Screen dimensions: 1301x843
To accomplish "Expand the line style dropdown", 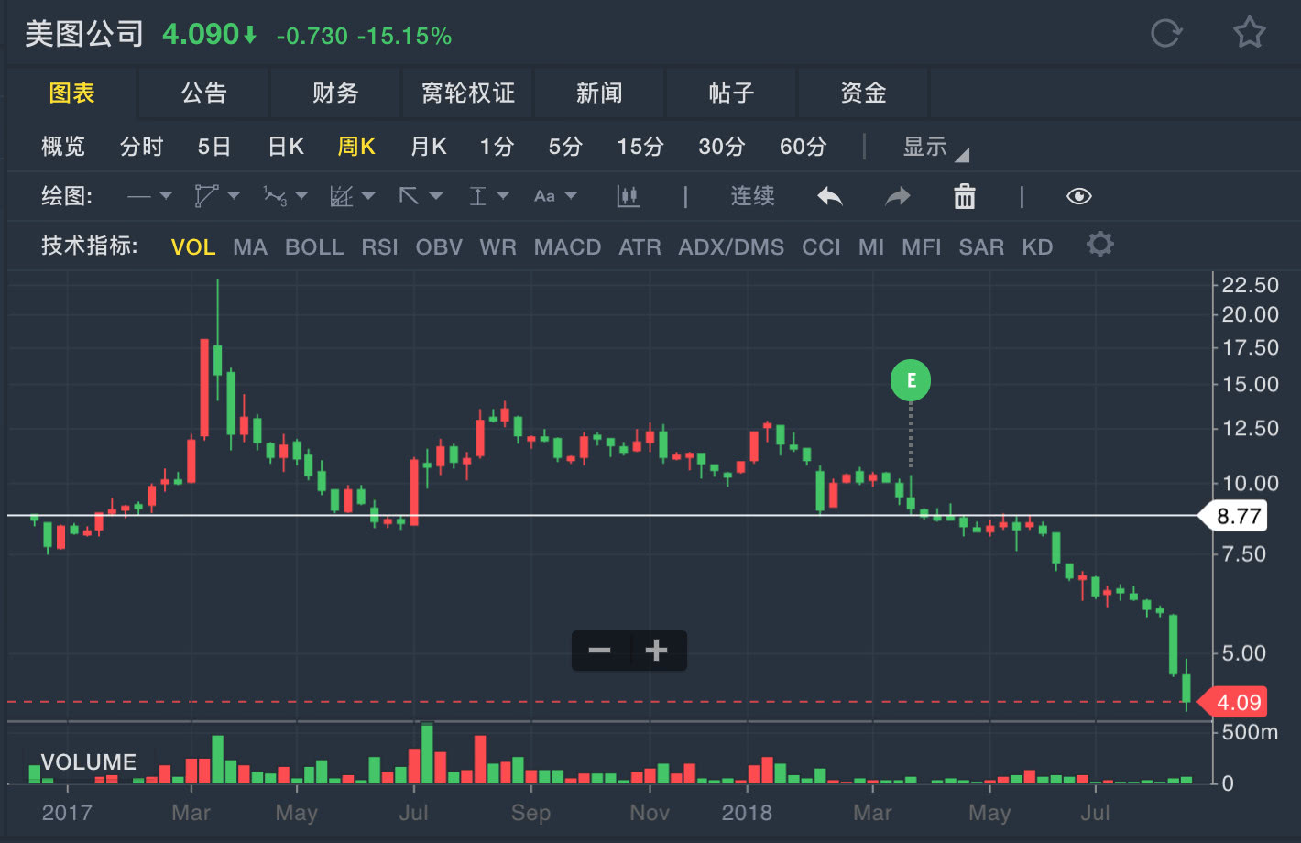I will [149, 196].
